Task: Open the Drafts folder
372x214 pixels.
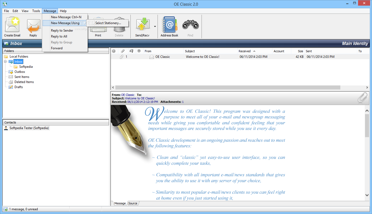Action: (x=19, y=87)
